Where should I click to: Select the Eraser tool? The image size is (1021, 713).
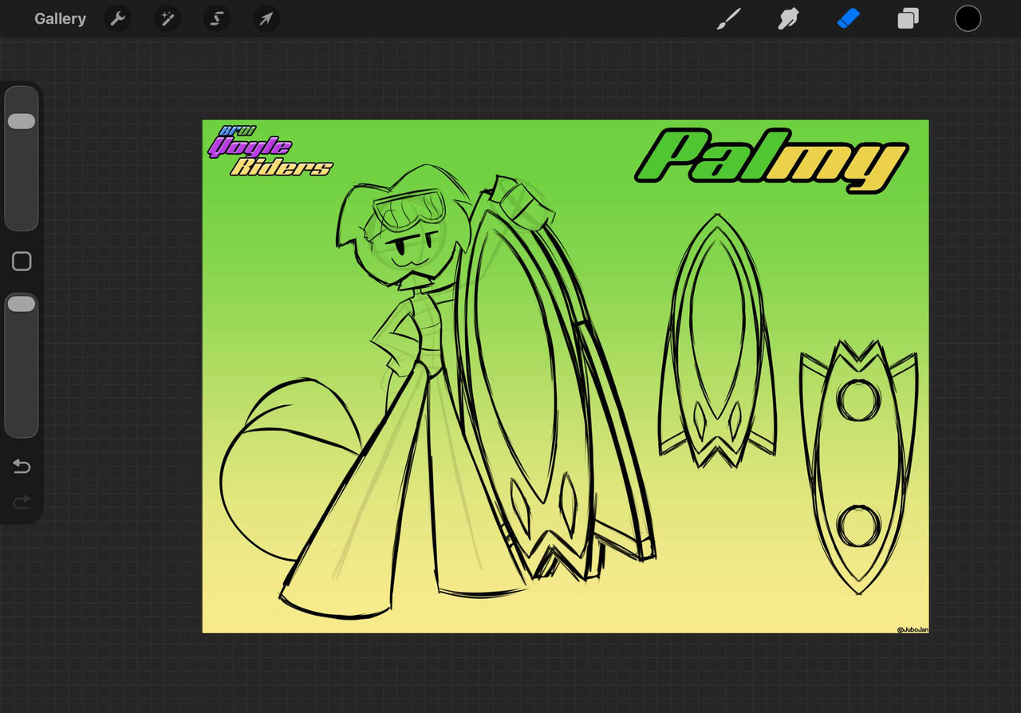point(848,18)
